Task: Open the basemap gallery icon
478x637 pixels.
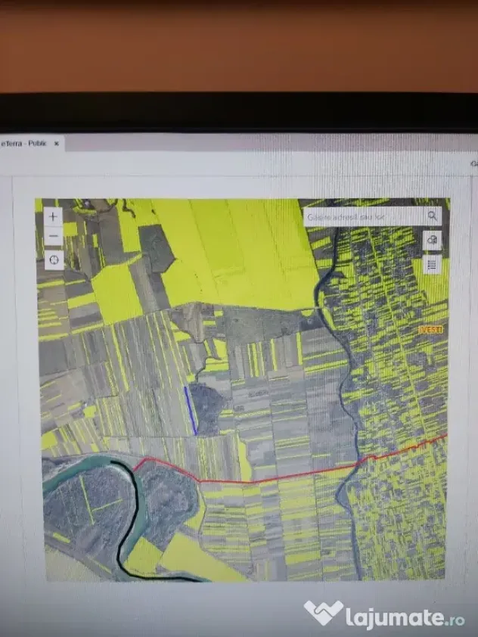Action: pos(432,240)
